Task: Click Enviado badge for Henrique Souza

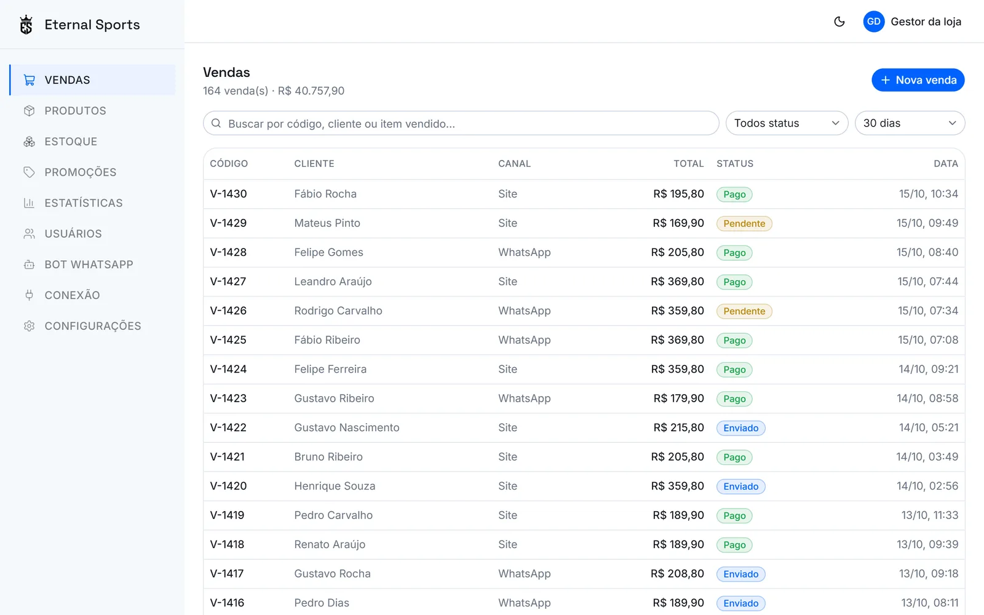Action: coord(740,486)
